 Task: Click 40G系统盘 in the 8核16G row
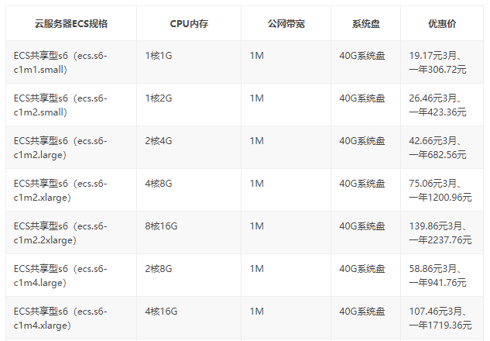click(x=362, y=226)
